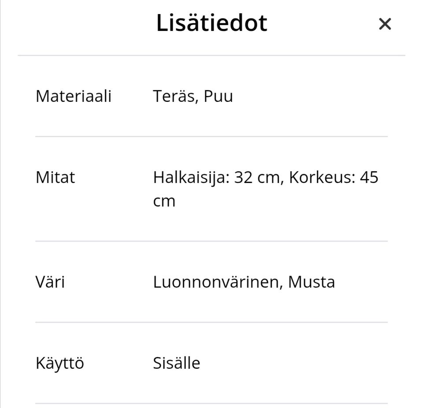Select the Väri row label

50,282
